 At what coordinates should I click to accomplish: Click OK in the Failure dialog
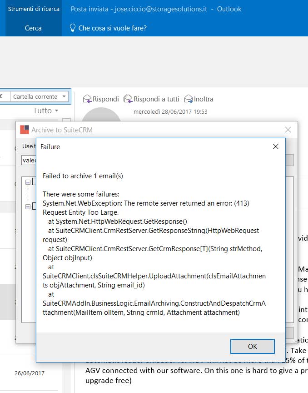point(253,347)
